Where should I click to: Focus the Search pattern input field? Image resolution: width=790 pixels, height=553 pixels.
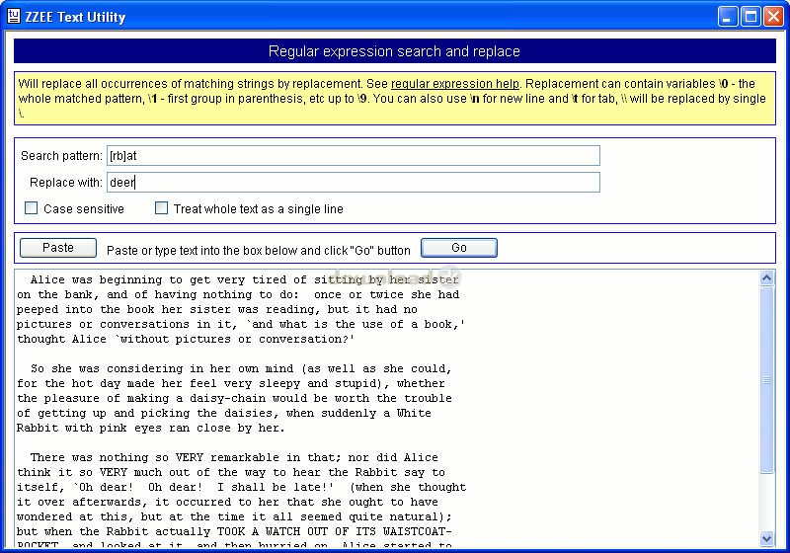point(353,156)
